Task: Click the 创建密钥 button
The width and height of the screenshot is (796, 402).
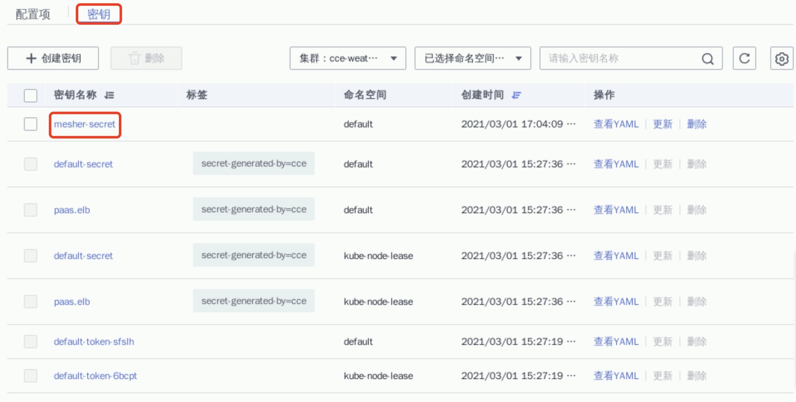Action: point(53,58)
